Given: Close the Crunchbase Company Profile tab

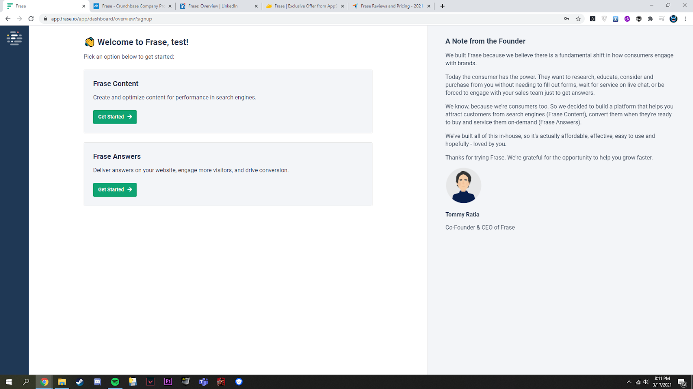Looking at the screenshot, I should click(170, 6).
